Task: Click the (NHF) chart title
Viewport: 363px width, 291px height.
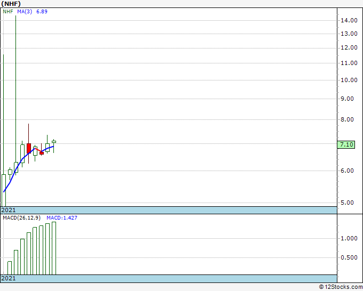Action: pos(11,4)
